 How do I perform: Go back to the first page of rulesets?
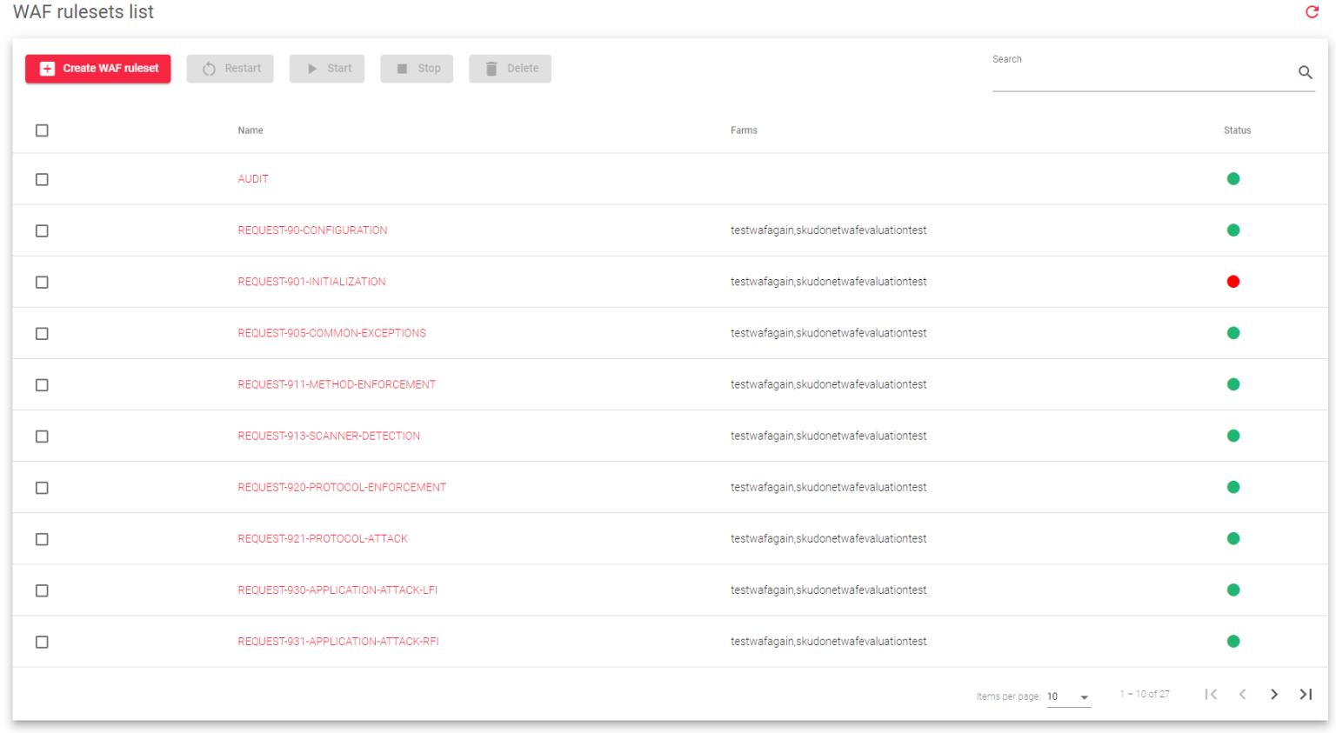coord(1211,694)
